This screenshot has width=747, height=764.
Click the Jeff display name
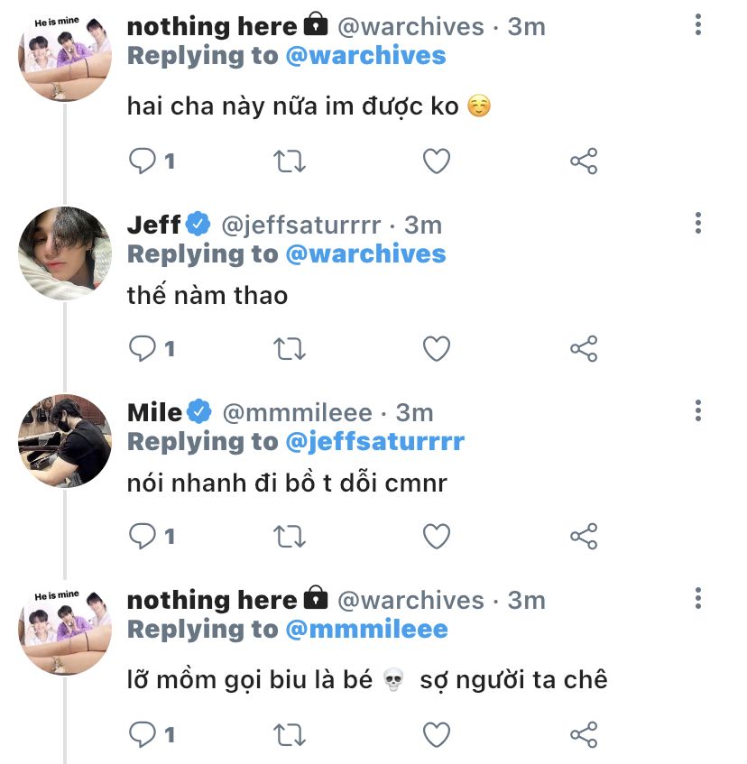153,225
